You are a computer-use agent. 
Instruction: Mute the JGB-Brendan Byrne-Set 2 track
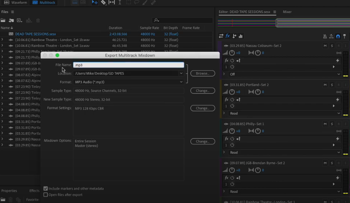[x=325, y=163]
